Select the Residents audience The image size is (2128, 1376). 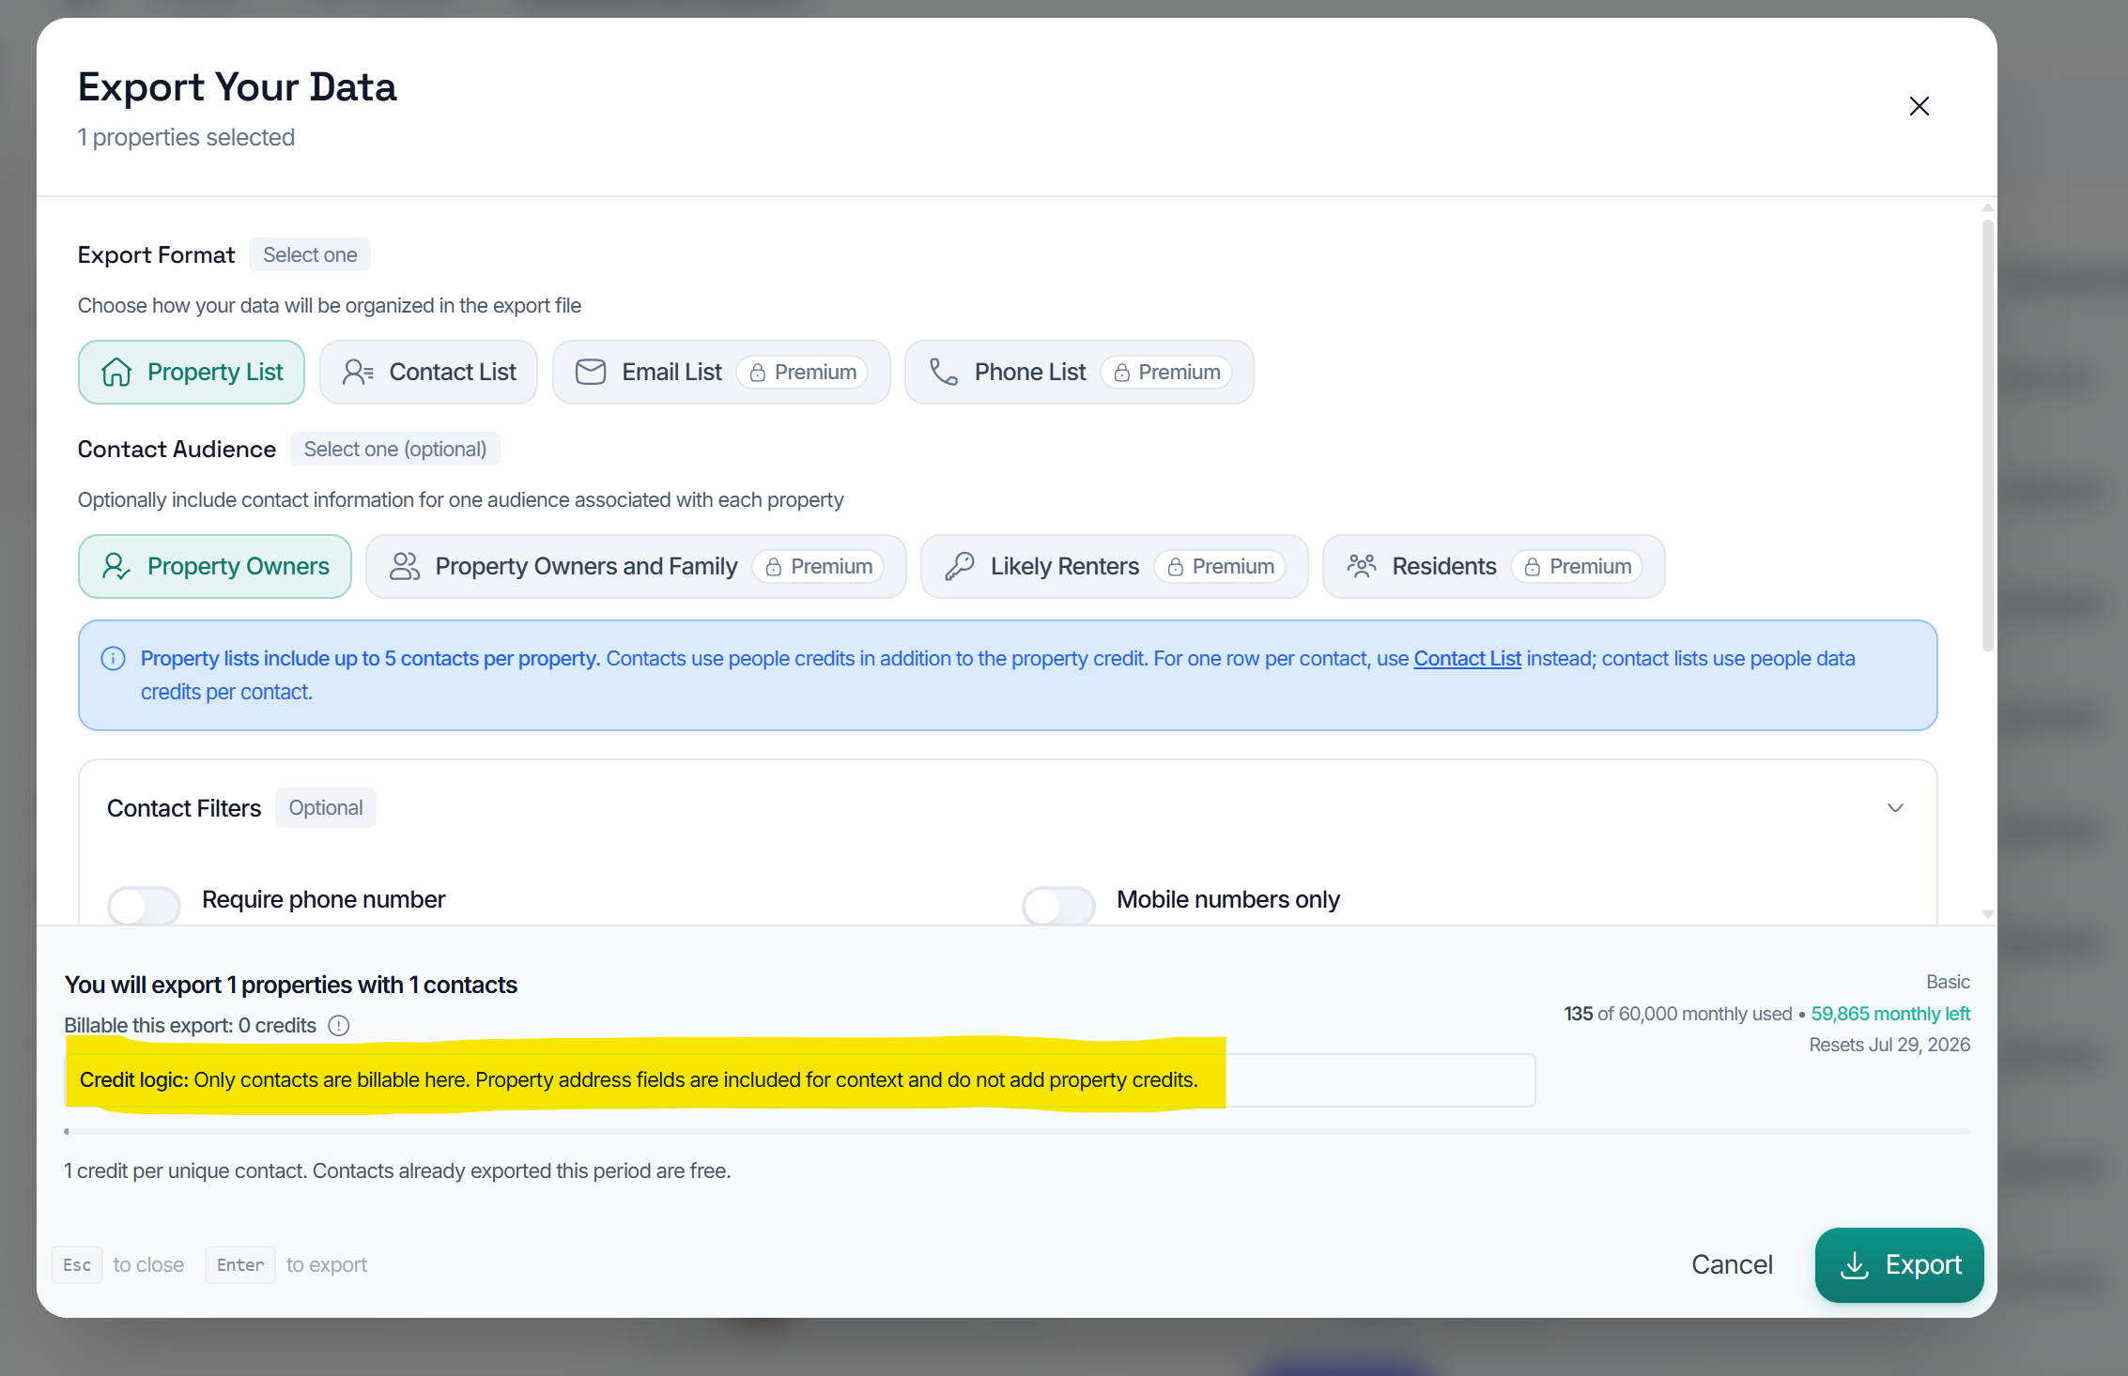[x=1493, y=566]
